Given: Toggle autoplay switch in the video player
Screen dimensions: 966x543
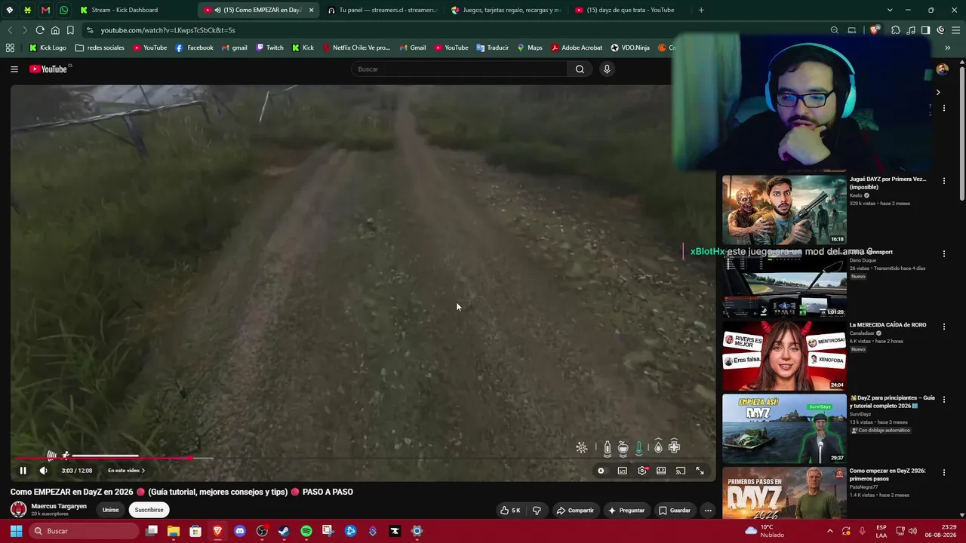Looking at the screenshot, I should click(x=601, y=471).
